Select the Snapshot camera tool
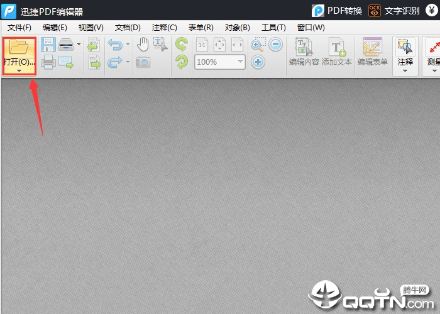Image resolution: width=440 pixels, height=314 pixels. click(x=143, y=62)
